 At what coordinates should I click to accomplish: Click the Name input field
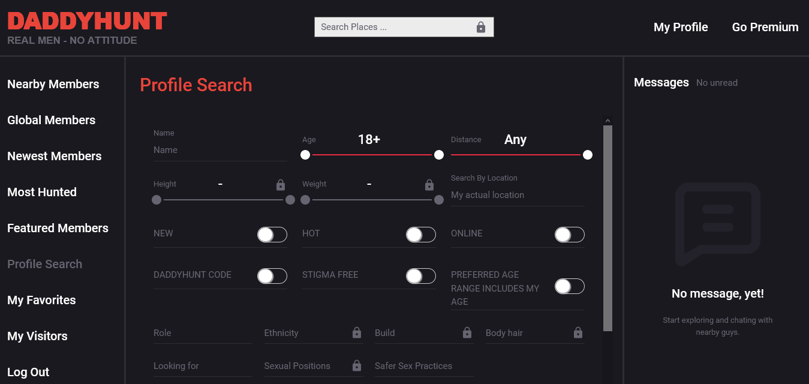[x=220, y=150]
